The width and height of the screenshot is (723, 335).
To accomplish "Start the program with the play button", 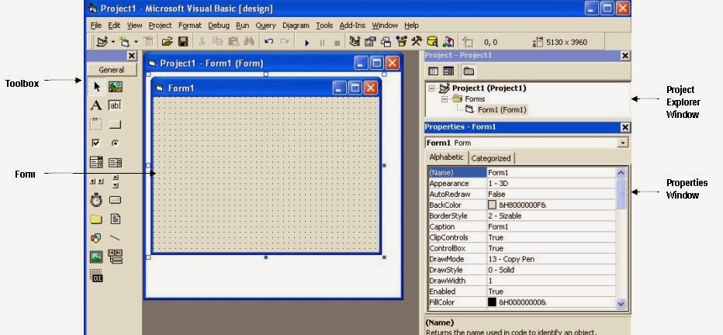I will (x=307, y=43).
